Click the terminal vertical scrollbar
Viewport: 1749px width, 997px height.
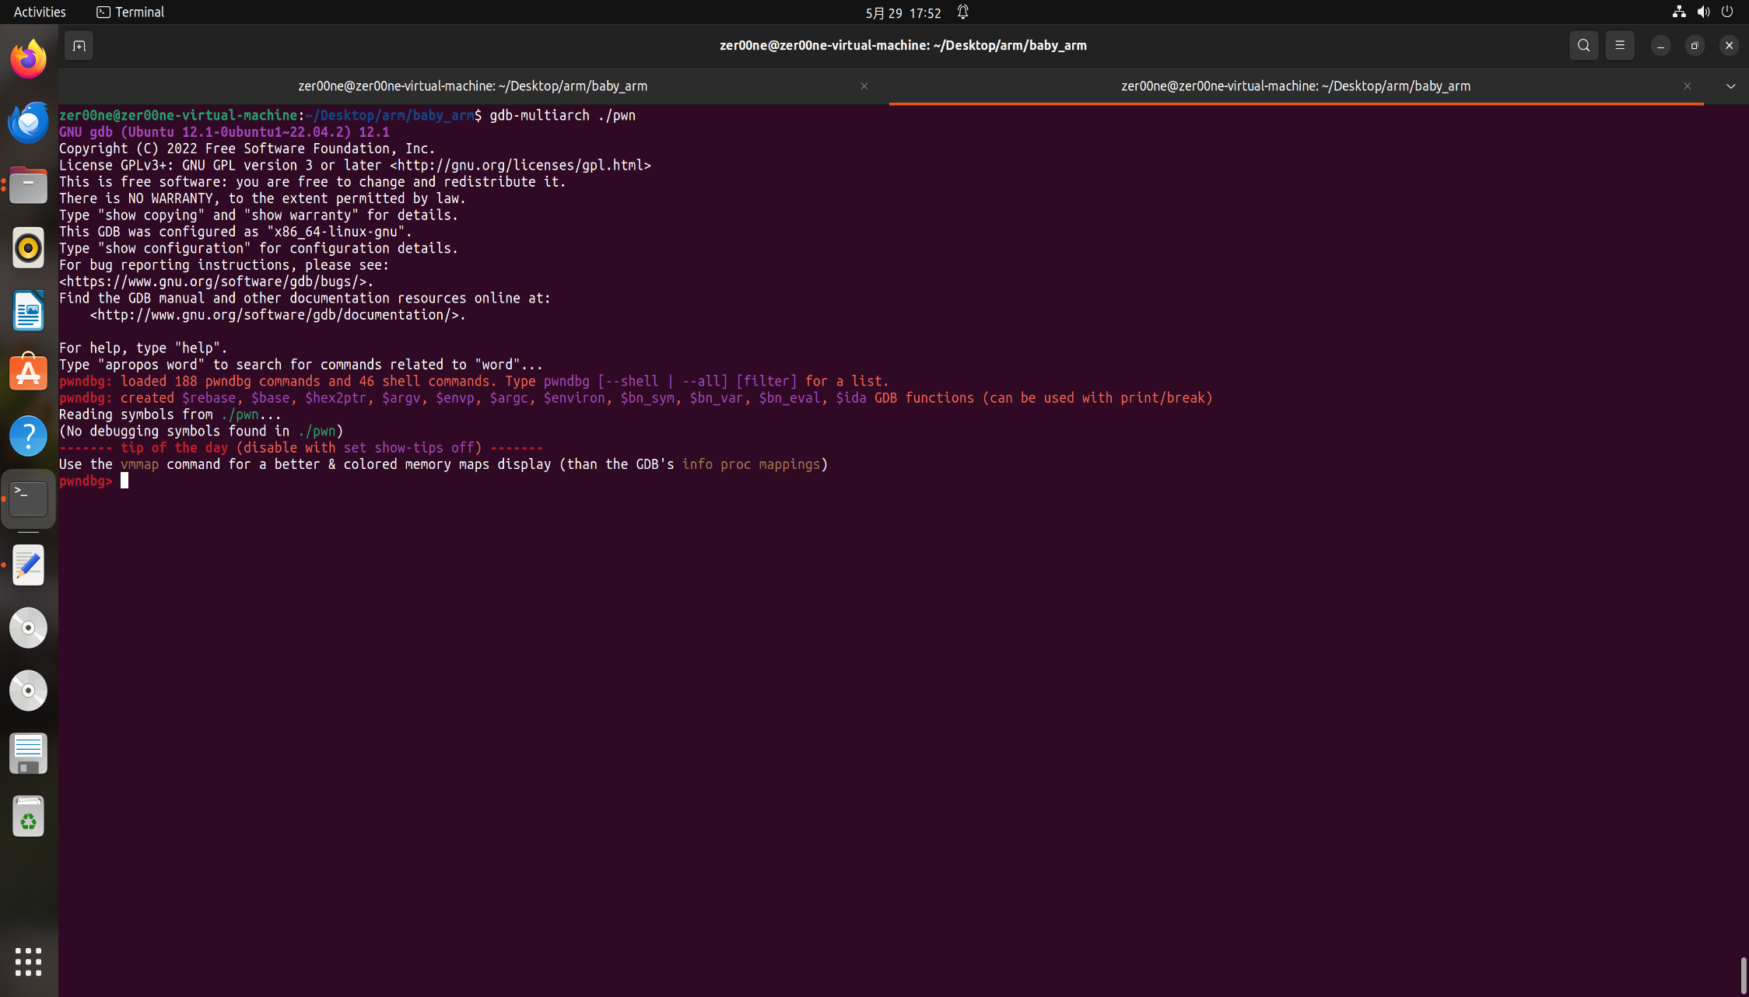[1744, 975]
